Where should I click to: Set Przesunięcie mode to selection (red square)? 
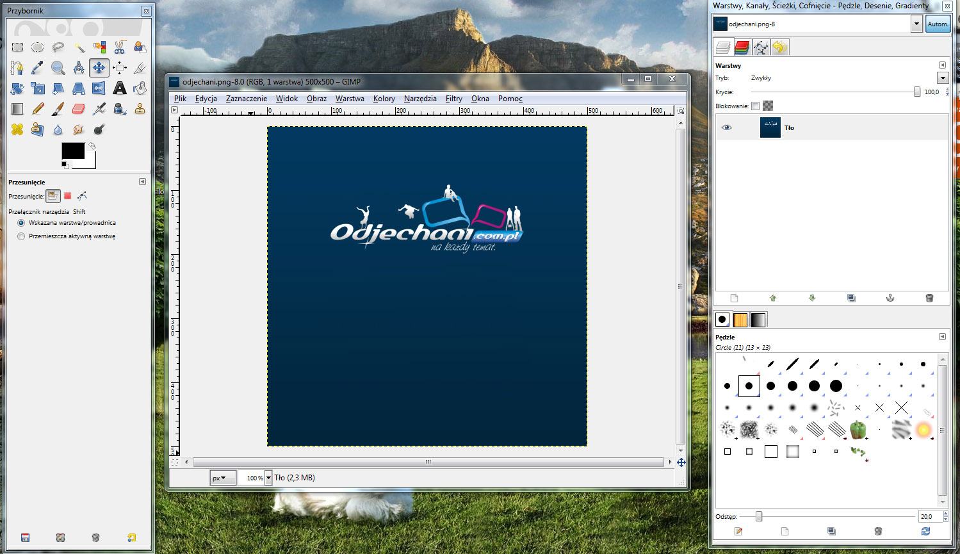tap(67, 196)
